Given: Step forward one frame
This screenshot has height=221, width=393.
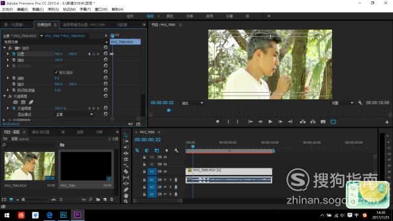Looking at the screenshot, I should (x=280, y=122).
